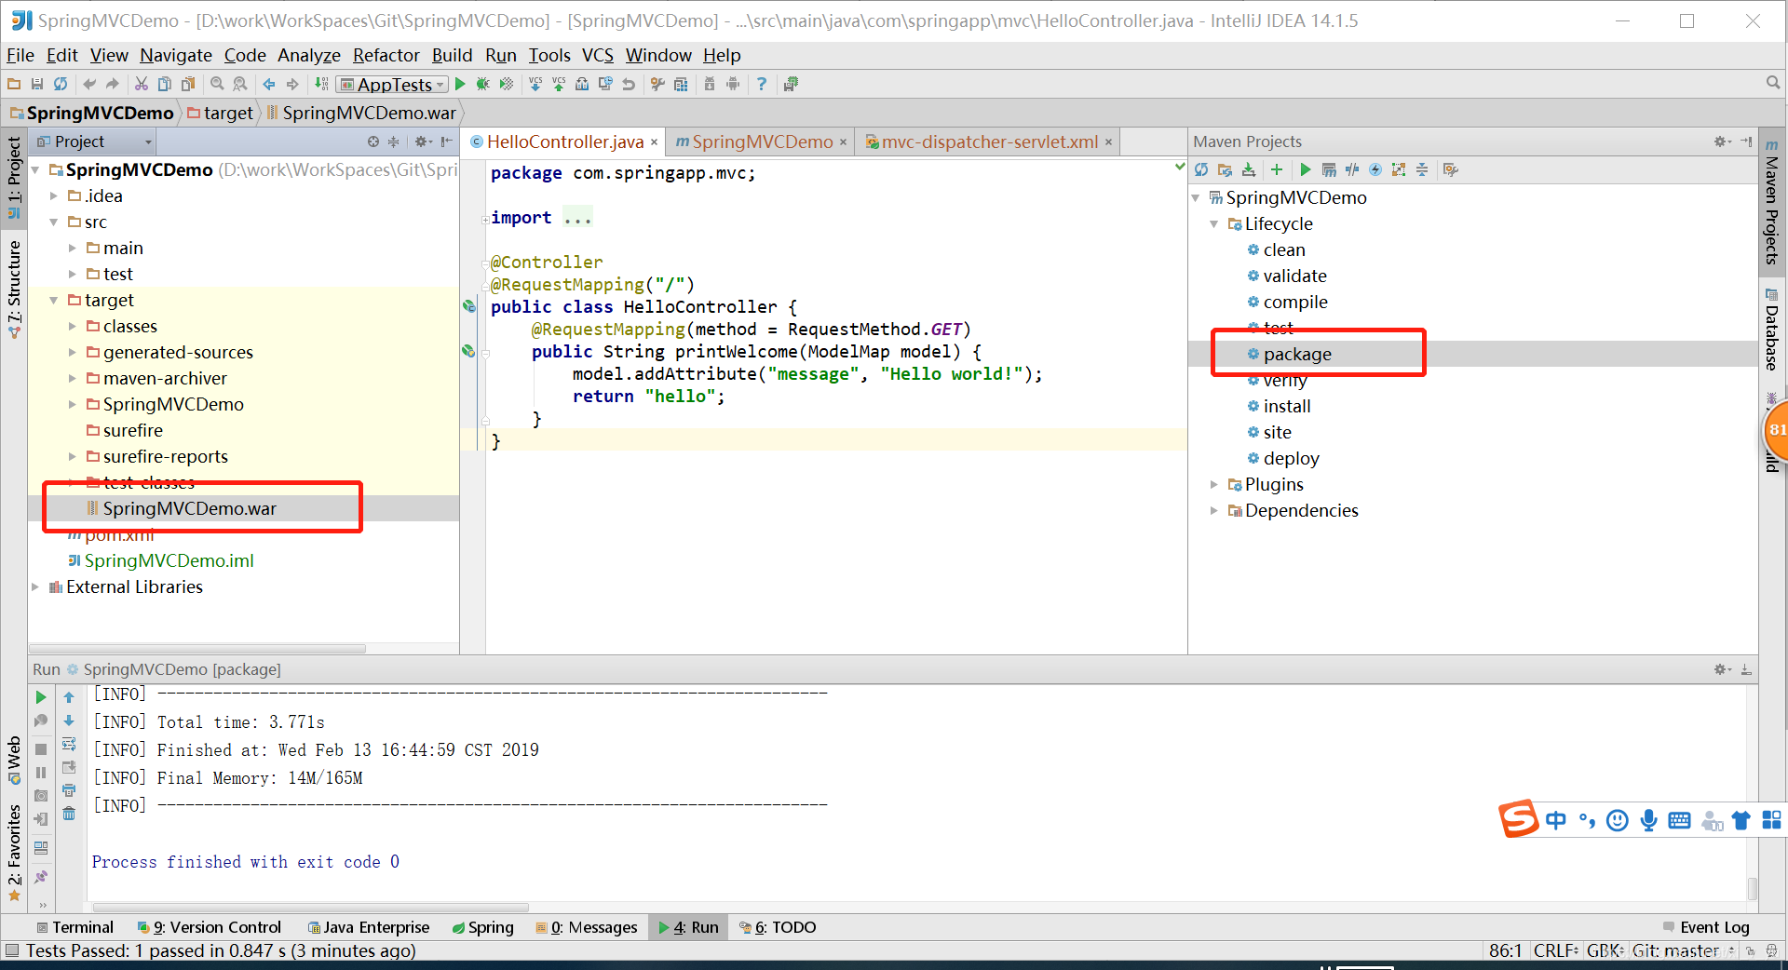Open the 6: TODO tool window
1788x970 pixels.
click(778, 927)
